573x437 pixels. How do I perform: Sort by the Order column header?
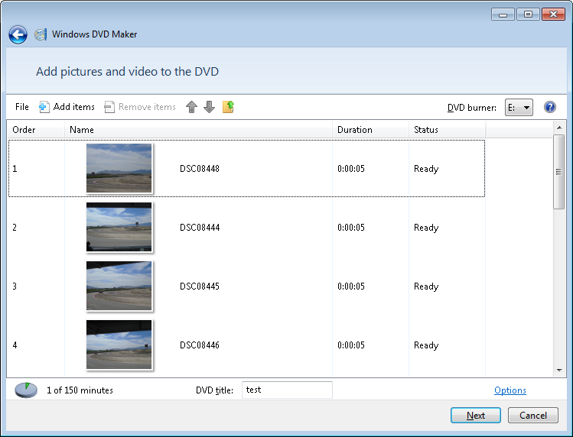(x=36, y=130)
